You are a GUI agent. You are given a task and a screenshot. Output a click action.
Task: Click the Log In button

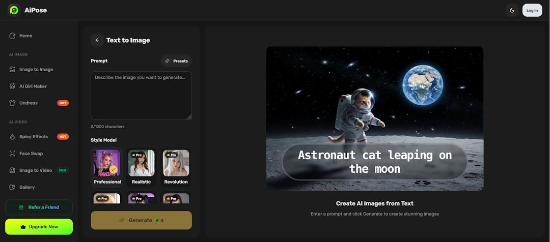pyautogui.click(x=532, y=10)
